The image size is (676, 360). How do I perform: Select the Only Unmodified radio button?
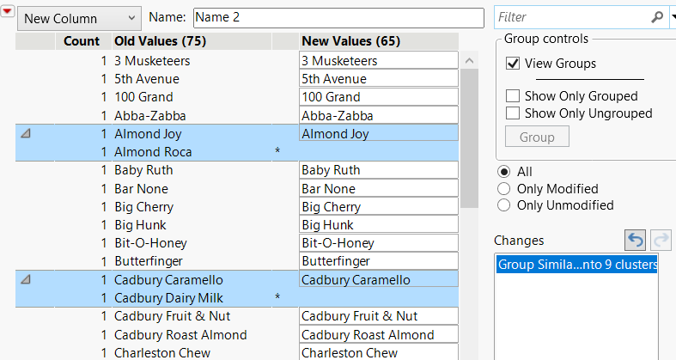504,205
